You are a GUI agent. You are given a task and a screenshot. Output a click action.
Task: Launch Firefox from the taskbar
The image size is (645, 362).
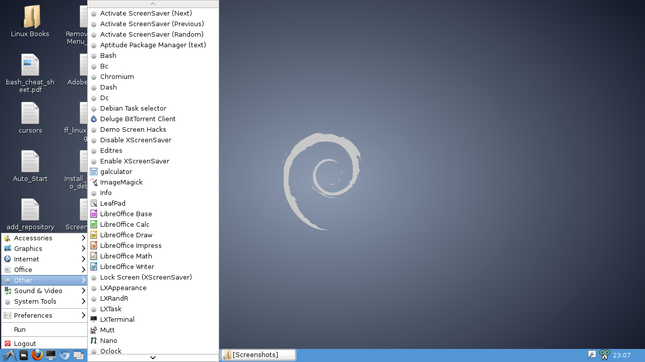37,355
